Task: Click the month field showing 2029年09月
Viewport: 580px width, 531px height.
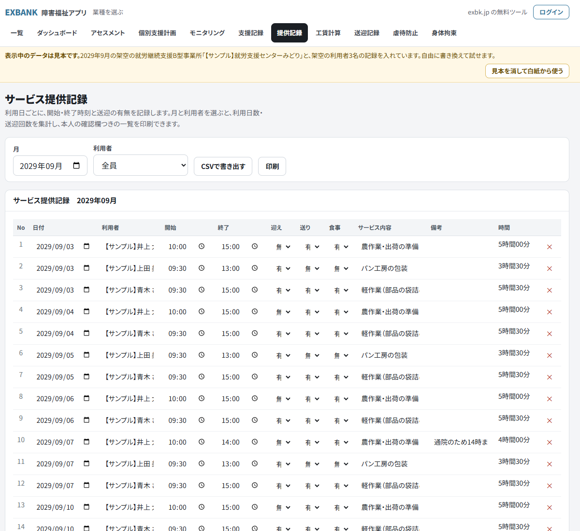Action: click(x=50, y=166)
